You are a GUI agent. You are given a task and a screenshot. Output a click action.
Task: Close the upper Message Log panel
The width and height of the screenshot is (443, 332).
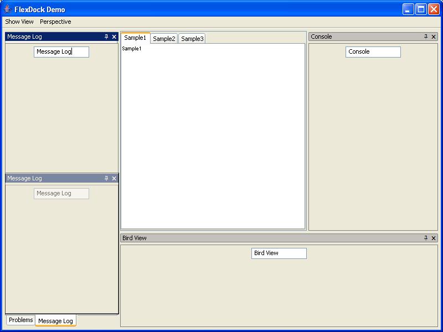click(x=114, y=37)
